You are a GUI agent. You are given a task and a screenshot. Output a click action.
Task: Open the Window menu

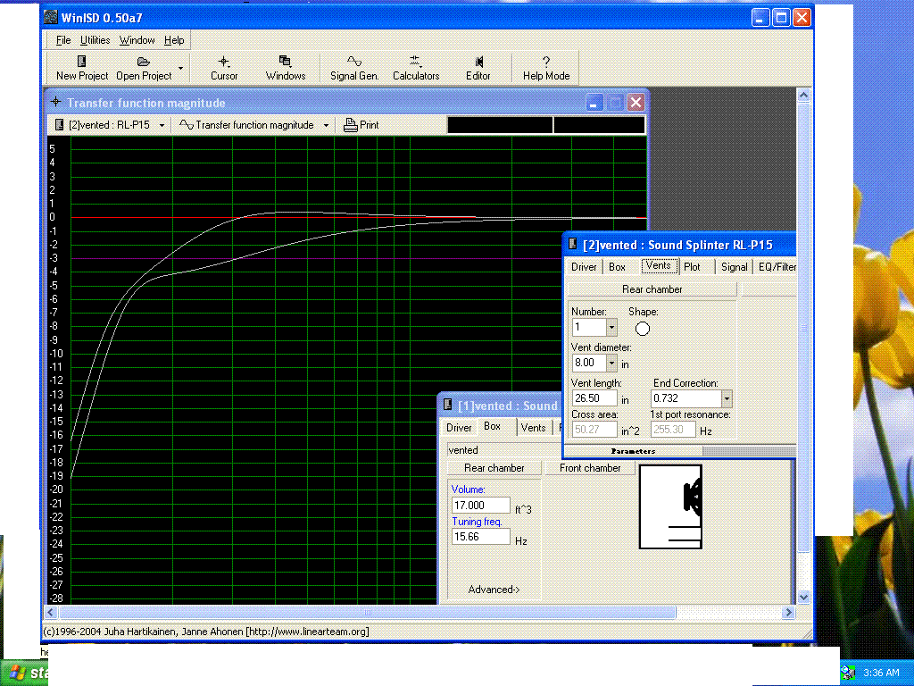[x=137, y=40]
